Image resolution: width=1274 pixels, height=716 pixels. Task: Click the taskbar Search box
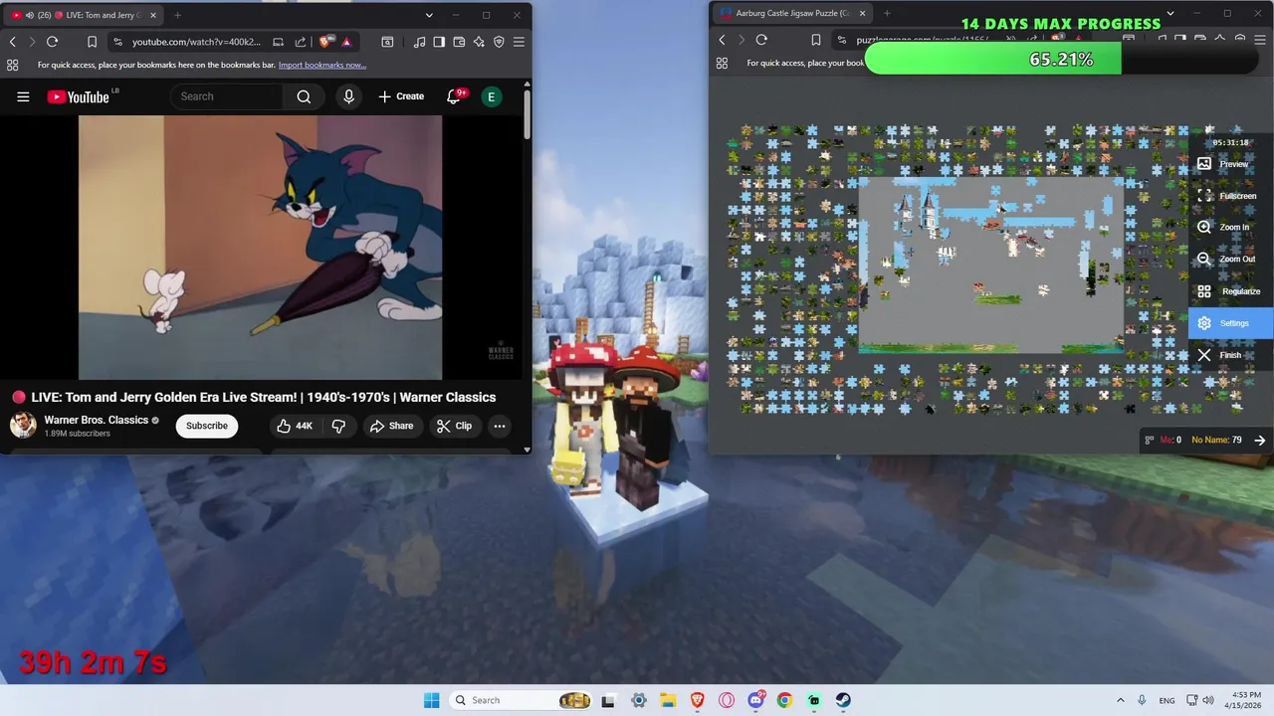click(523, 700)
